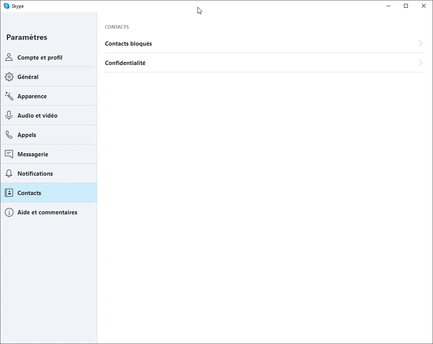
Task: Select the Contacts settings section
Action: 48,193
